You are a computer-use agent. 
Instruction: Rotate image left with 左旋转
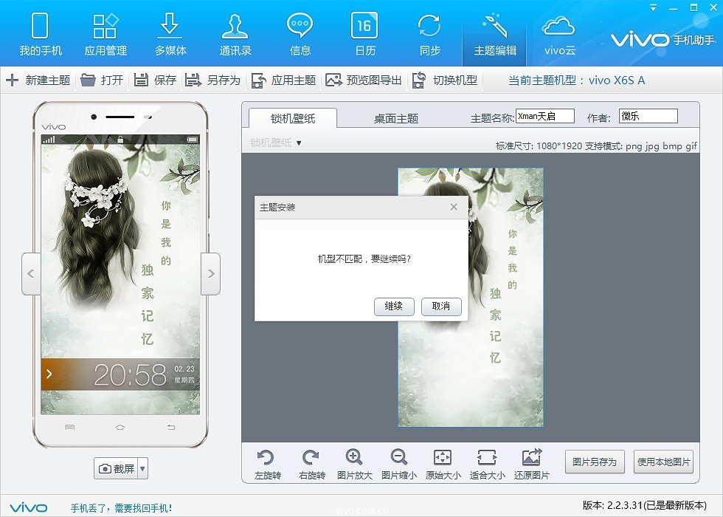[267, 464]
